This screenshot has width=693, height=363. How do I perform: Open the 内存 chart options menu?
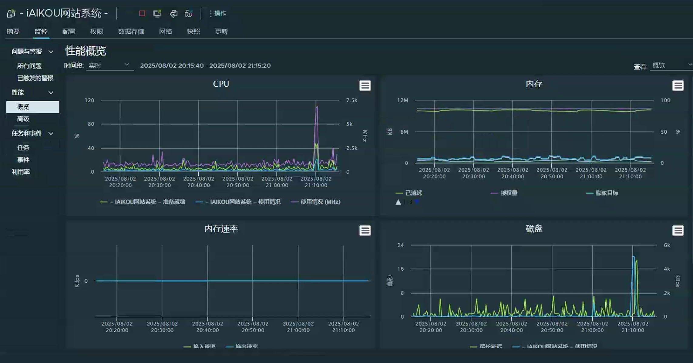pyautogui.click(x=678, y=86)
